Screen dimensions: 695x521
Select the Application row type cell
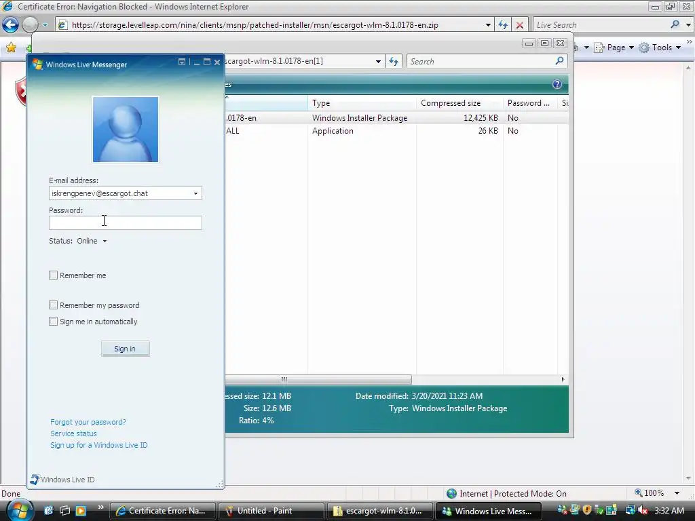tap(333, 131)
